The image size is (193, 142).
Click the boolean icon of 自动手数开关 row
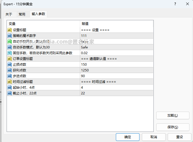pyautogui.click(x=10, y=42)
